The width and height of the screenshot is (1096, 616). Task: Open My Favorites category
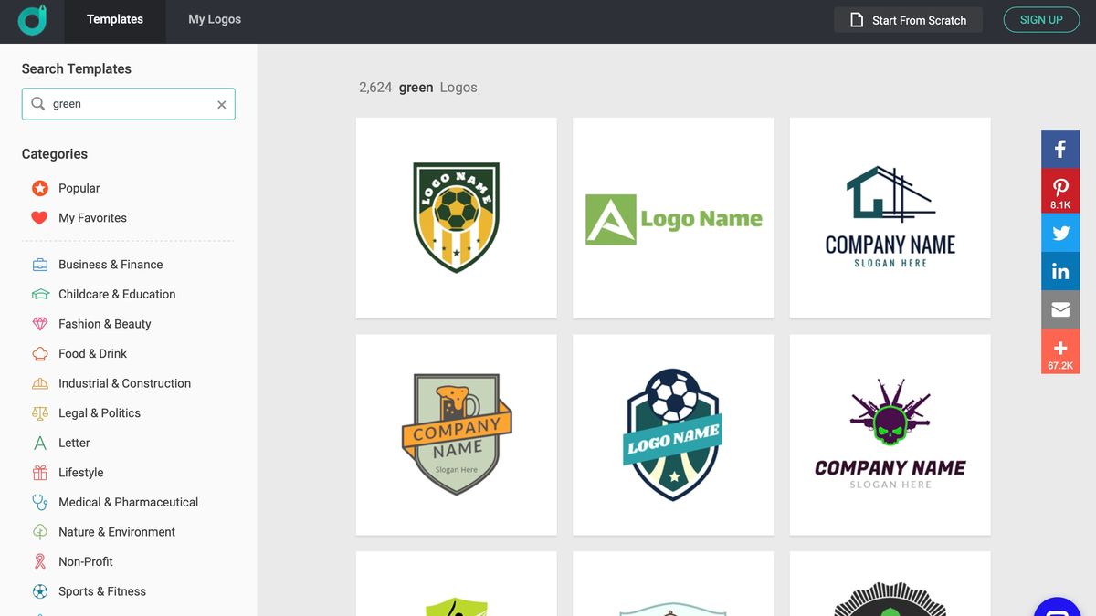[92, 218]
